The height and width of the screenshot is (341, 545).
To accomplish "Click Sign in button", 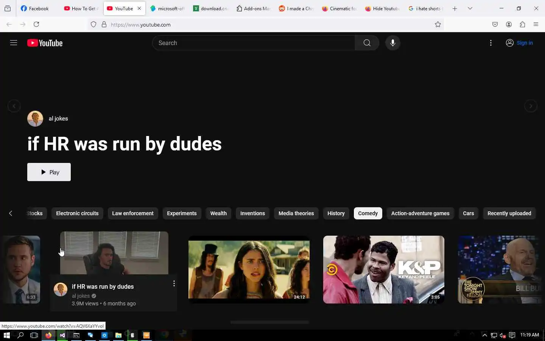I will click(x=519, y=43).
